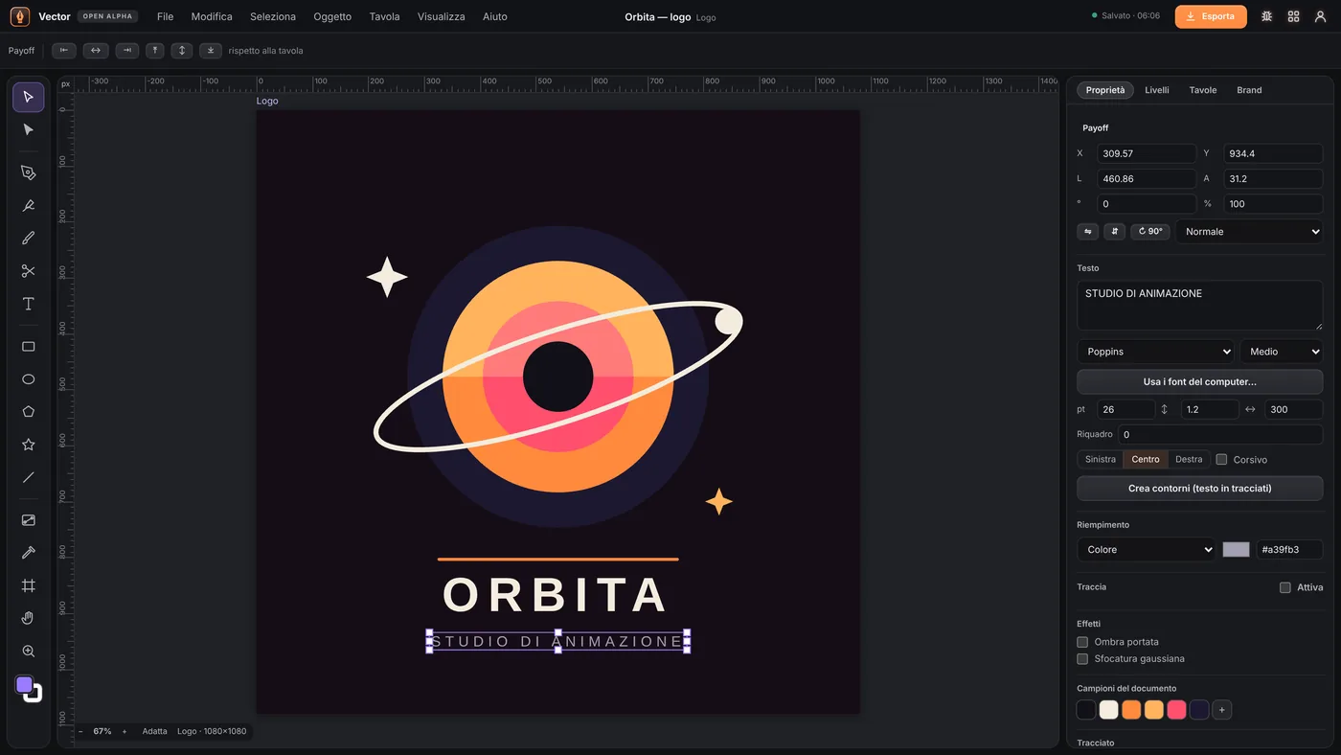
Task: Tick the Attiva stroke checkbox
Action: click(1285, 587)
